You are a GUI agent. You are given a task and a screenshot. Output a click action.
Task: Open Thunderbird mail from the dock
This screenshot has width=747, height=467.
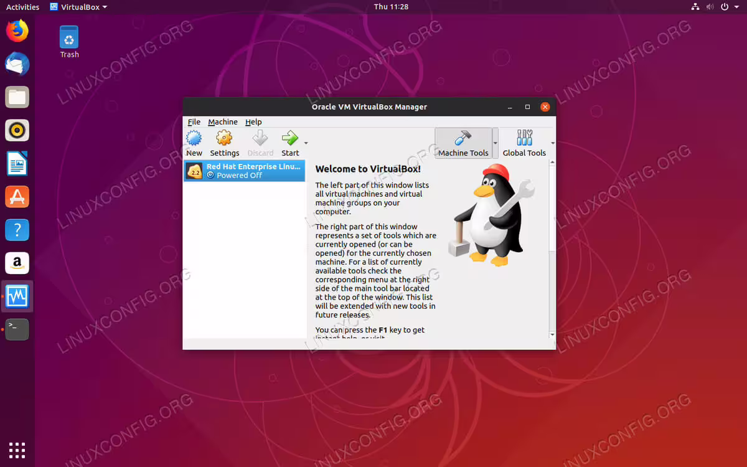(x=17, y=64)
